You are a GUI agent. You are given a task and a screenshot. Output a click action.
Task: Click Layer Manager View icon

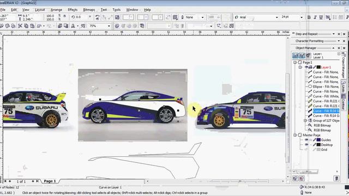point(308,56)
